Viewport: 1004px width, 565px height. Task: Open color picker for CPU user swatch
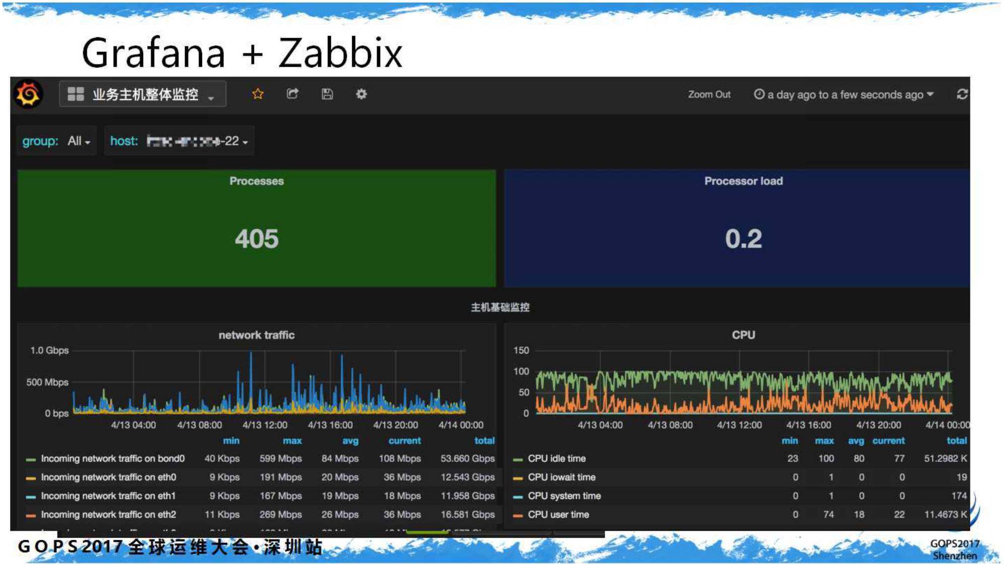pos(518,515)
